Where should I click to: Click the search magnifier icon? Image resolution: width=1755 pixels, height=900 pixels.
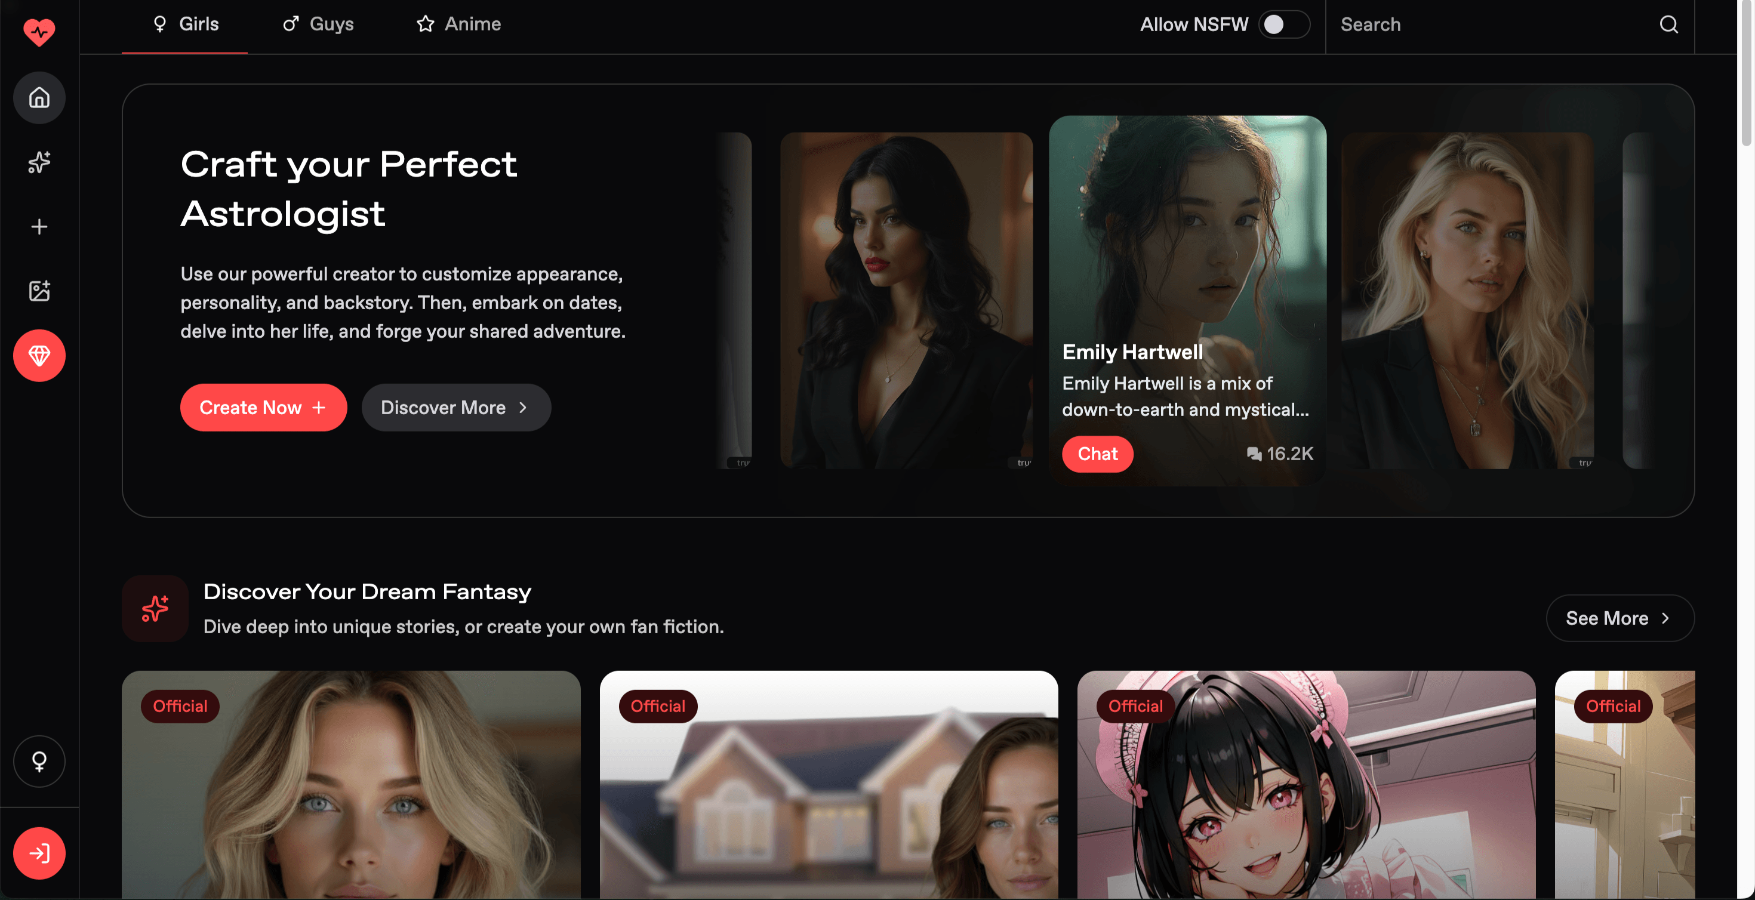click(1668, 24)
